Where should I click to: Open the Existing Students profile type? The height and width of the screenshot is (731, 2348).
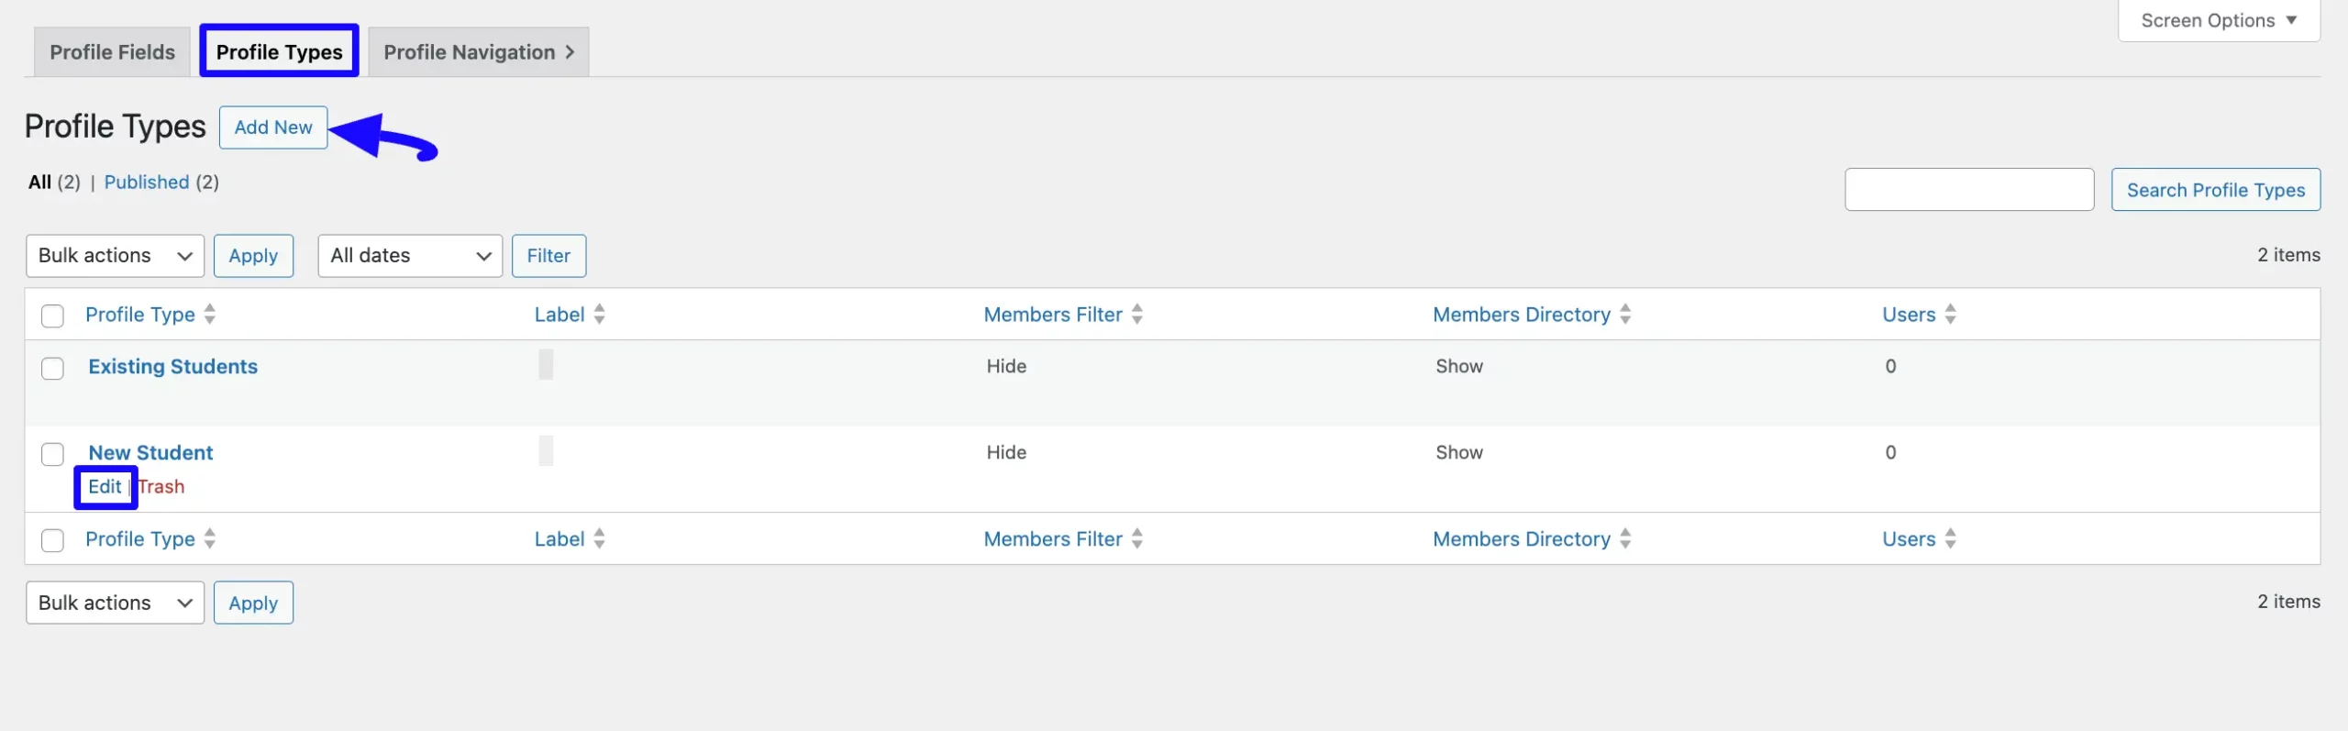(173, 367)
